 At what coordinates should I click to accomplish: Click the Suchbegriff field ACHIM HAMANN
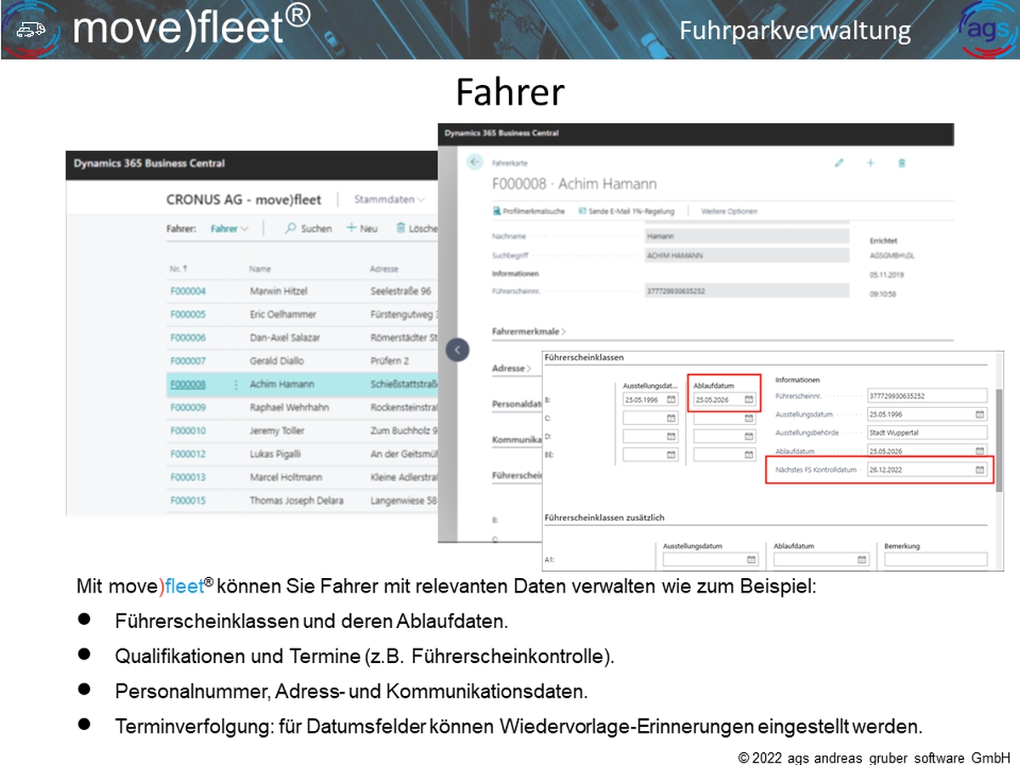click(x=747, y=255)
